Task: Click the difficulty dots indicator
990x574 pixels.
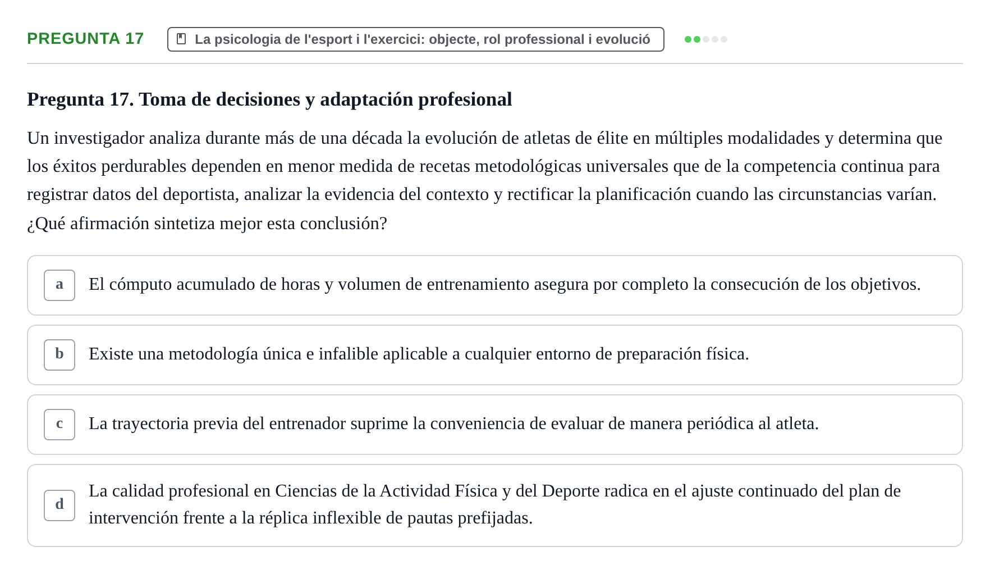Action: coord(706,39)
